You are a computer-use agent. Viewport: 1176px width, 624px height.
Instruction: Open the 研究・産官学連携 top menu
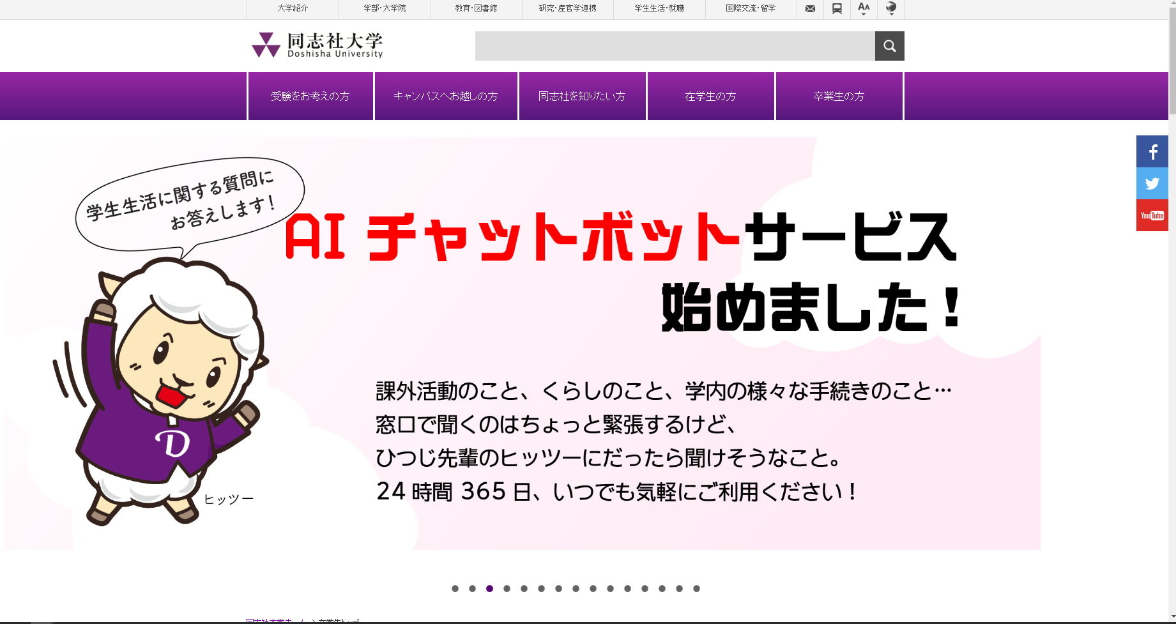(568, 9)
